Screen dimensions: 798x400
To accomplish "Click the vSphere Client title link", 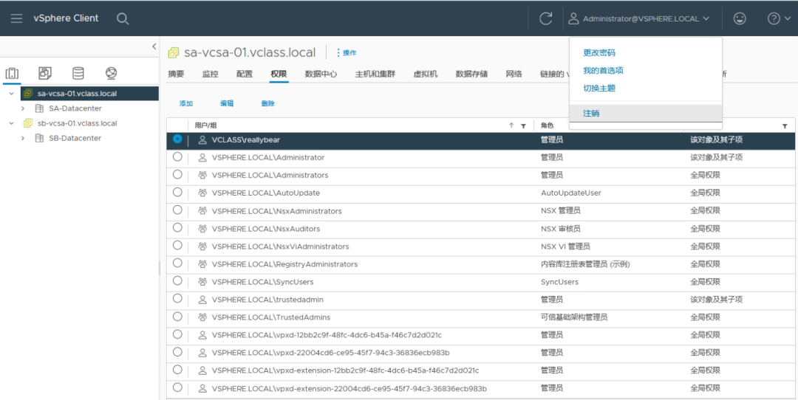I will point(66,18).
